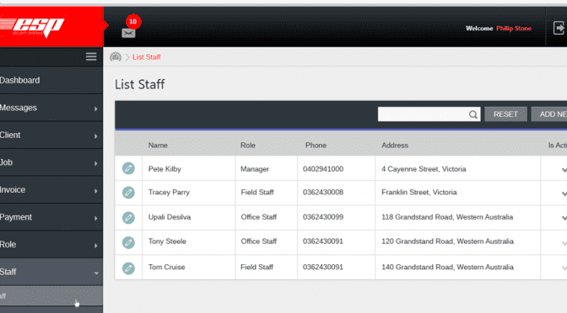Click address 140 Grandstand Road, Western Australia

point(447,268)
